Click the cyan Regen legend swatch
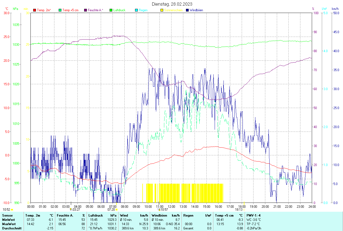343x231 pixels. [136, 10]
